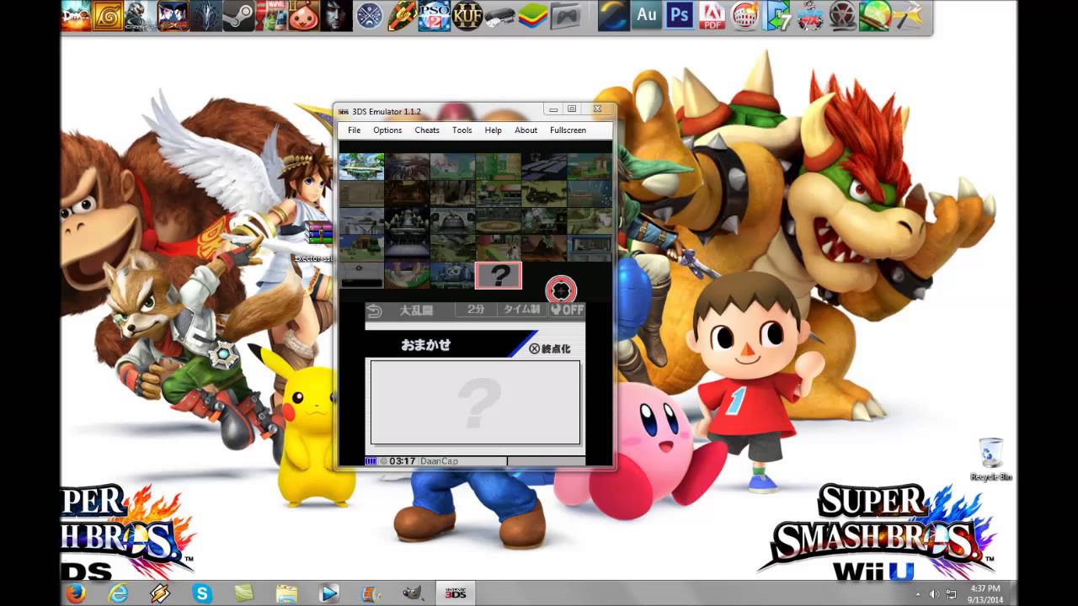Open the gamepad folder dock icon

566,16
